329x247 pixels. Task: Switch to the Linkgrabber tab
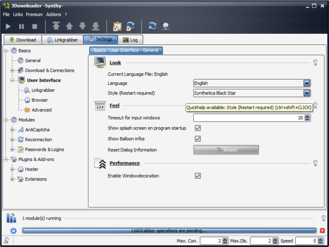[62, 40]
